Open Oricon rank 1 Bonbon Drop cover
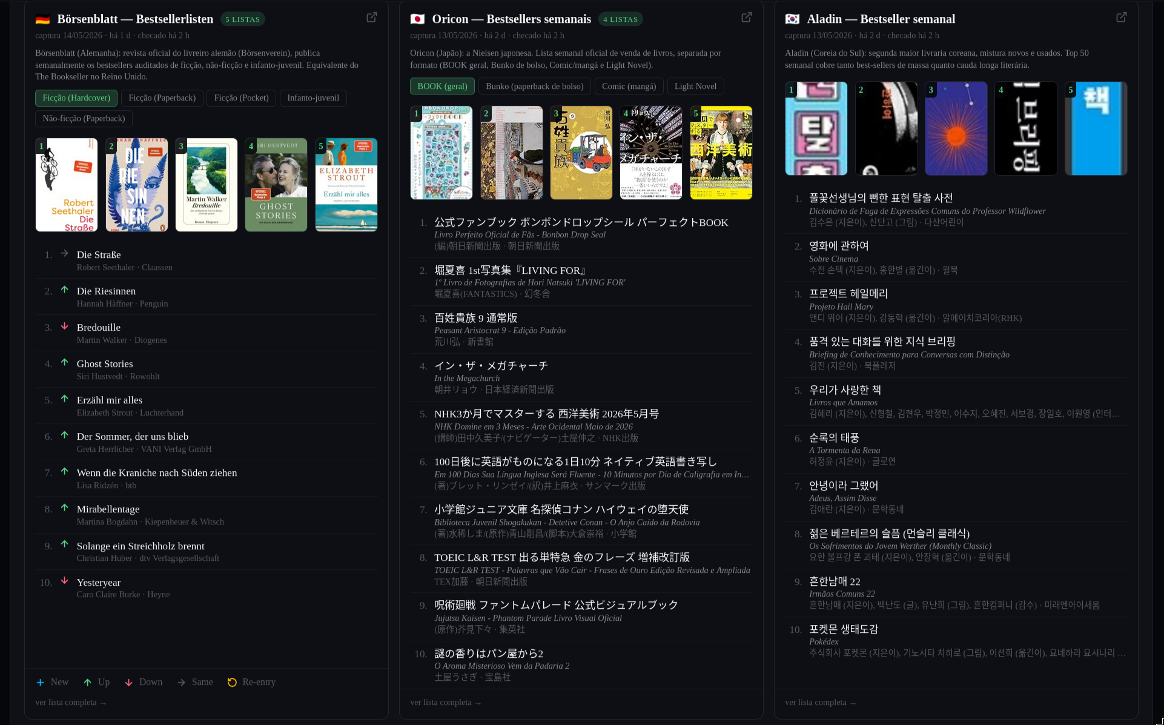 click(441, 153)
